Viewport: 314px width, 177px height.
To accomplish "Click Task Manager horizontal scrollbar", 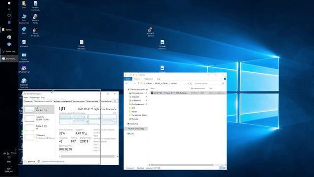I will tap(88, 156).
